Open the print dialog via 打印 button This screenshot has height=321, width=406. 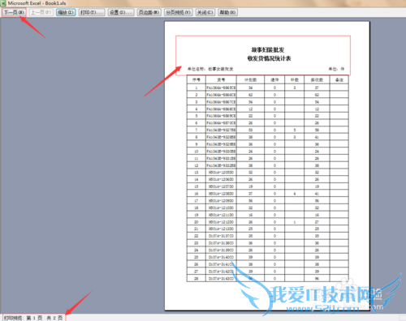(92, 12)
